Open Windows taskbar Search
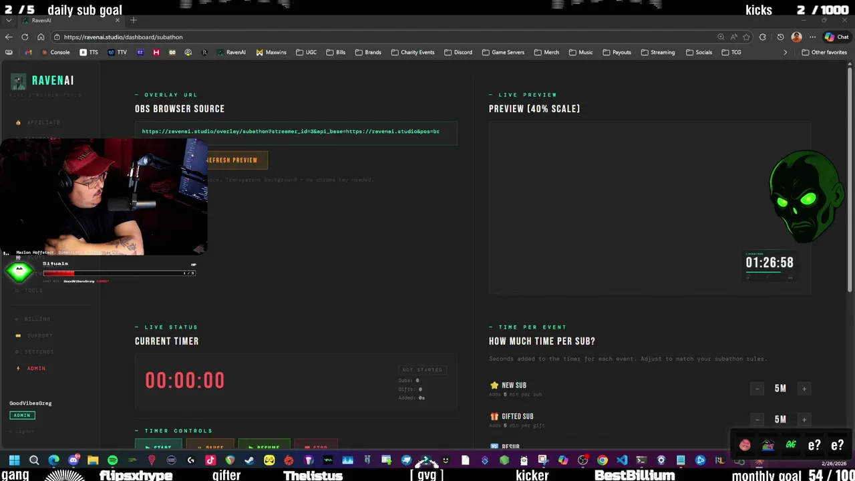The image size is (855, 481). click(34, 460)
